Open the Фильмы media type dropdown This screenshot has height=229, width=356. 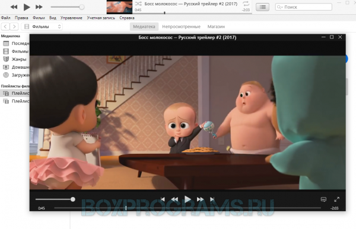click(42, 27)
